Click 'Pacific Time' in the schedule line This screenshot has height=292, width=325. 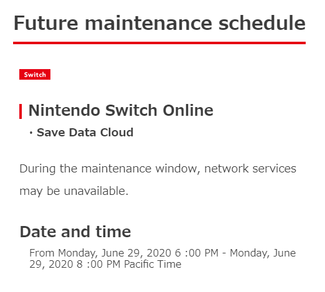point(153,264)
